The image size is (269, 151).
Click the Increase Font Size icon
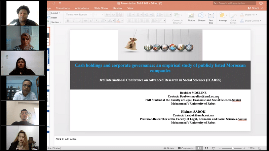click(x=108, y=14)
